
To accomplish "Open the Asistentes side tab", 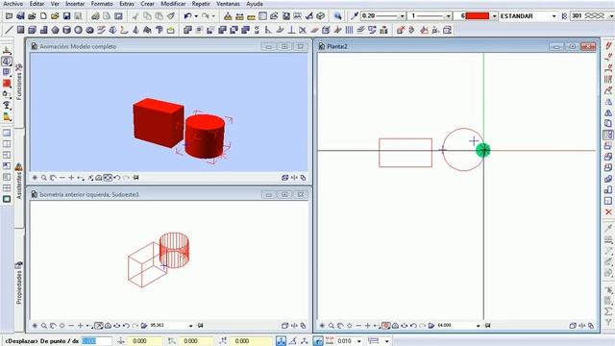I will tap(19, 182).
